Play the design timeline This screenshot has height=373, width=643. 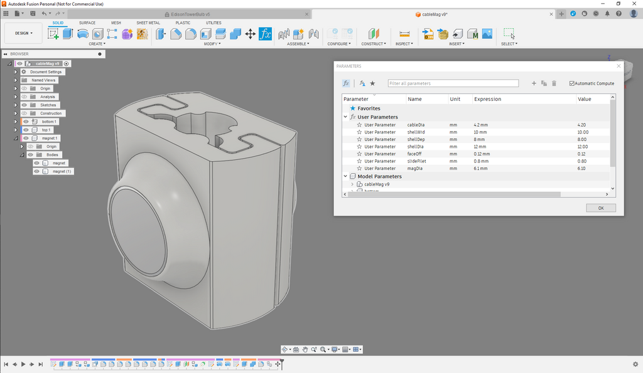point(23,364)
